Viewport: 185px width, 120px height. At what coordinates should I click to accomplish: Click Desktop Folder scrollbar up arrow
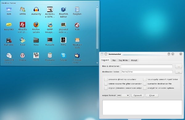(x=97, y=6)
